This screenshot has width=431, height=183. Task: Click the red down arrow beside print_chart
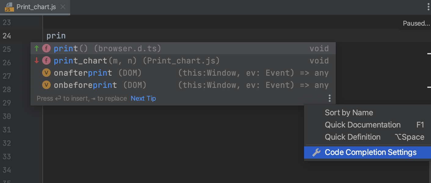pos(37,61)
